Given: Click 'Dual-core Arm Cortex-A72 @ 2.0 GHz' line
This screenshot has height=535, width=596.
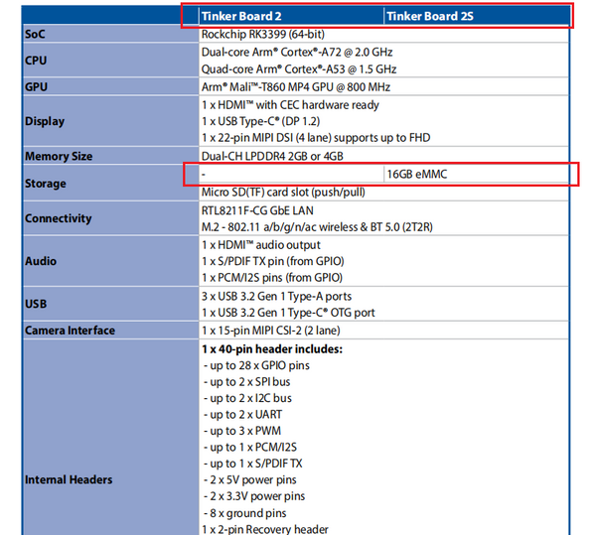Looking at the screenshot, I should tap(297, 52).
